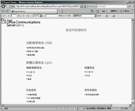Click horizontal scrollbar right arrow

130,105
